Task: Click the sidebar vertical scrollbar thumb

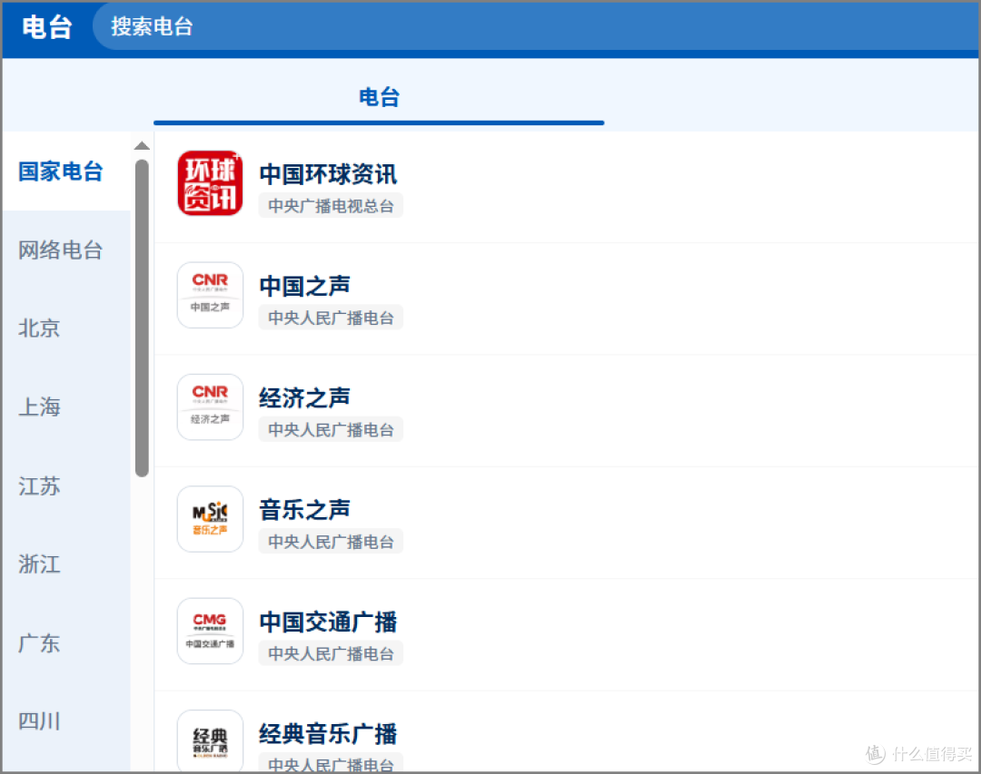Action: point(142,318)
